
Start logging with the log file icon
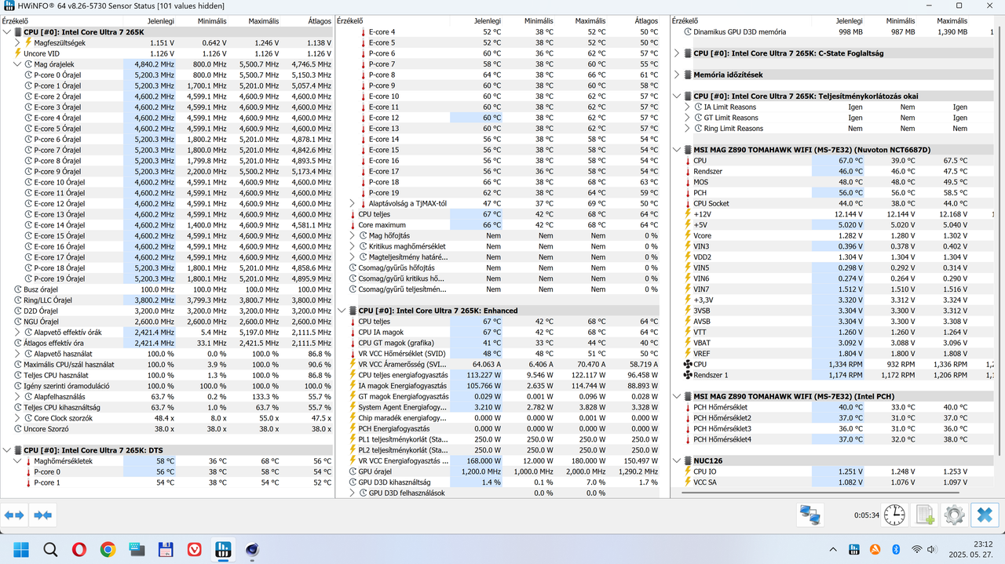click(924, 515)
